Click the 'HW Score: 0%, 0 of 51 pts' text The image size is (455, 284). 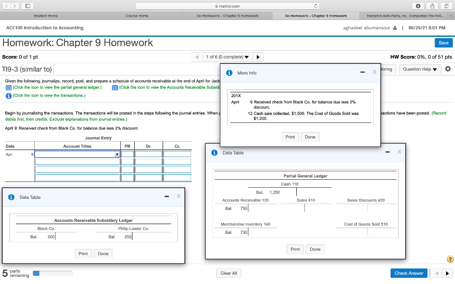click(x=421, y=57)
